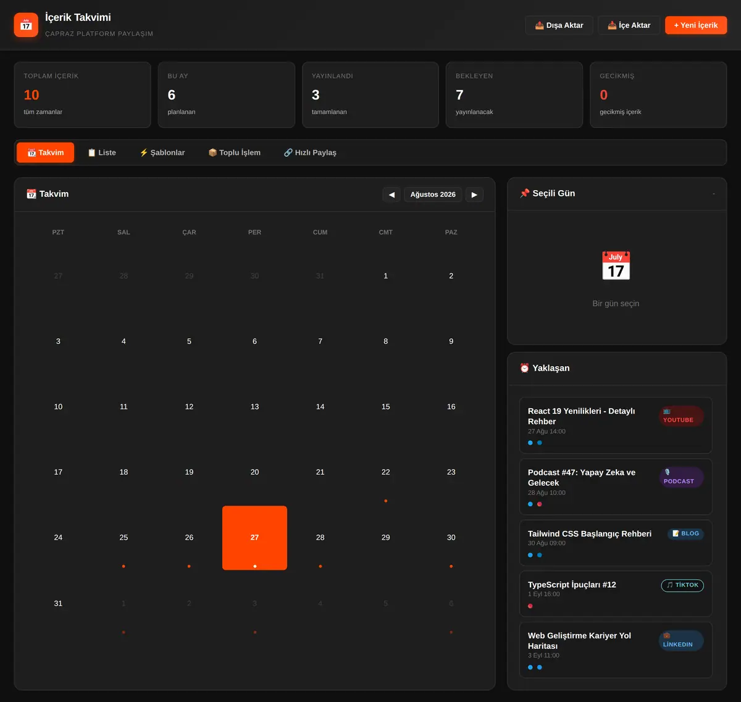Open Web Geliştirme Kariyer Yol Haritası title
This screenshot has height=702, width=741.
point(579,640)
